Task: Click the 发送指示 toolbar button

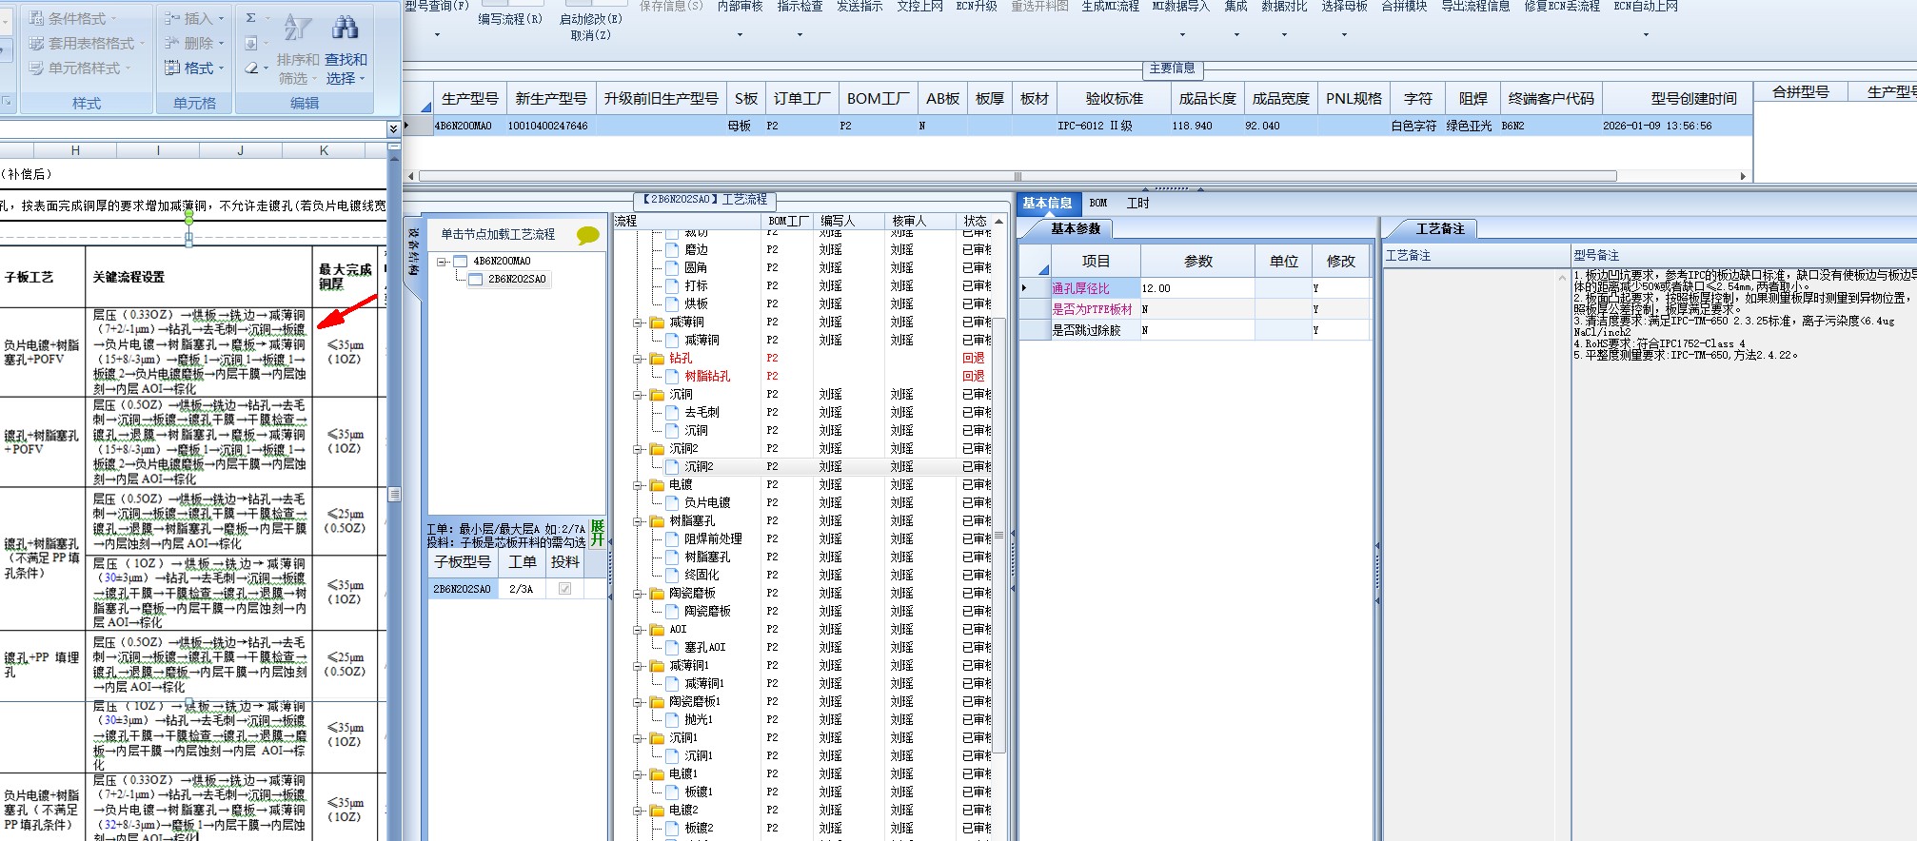Action: coord(860,7)
